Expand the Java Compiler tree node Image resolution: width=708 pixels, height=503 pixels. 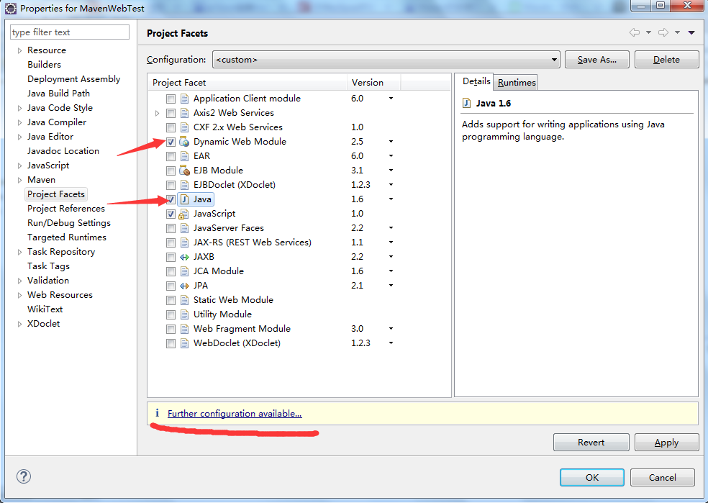point(19,122)
